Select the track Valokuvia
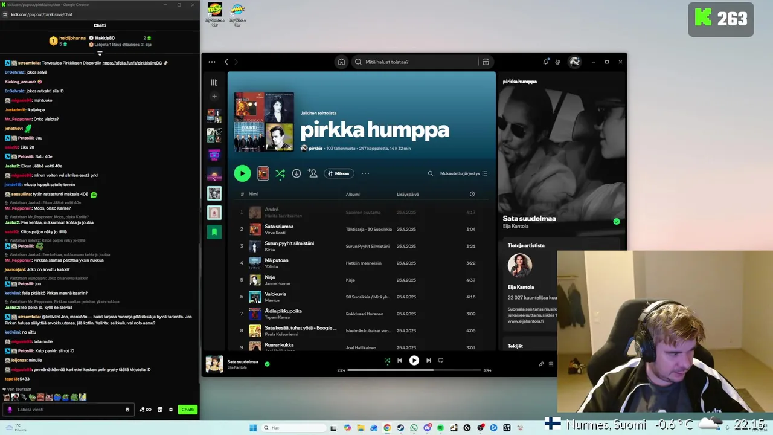The width and height of the screenshot is (773, 435). pyautogui.click(x=275, y=294)
